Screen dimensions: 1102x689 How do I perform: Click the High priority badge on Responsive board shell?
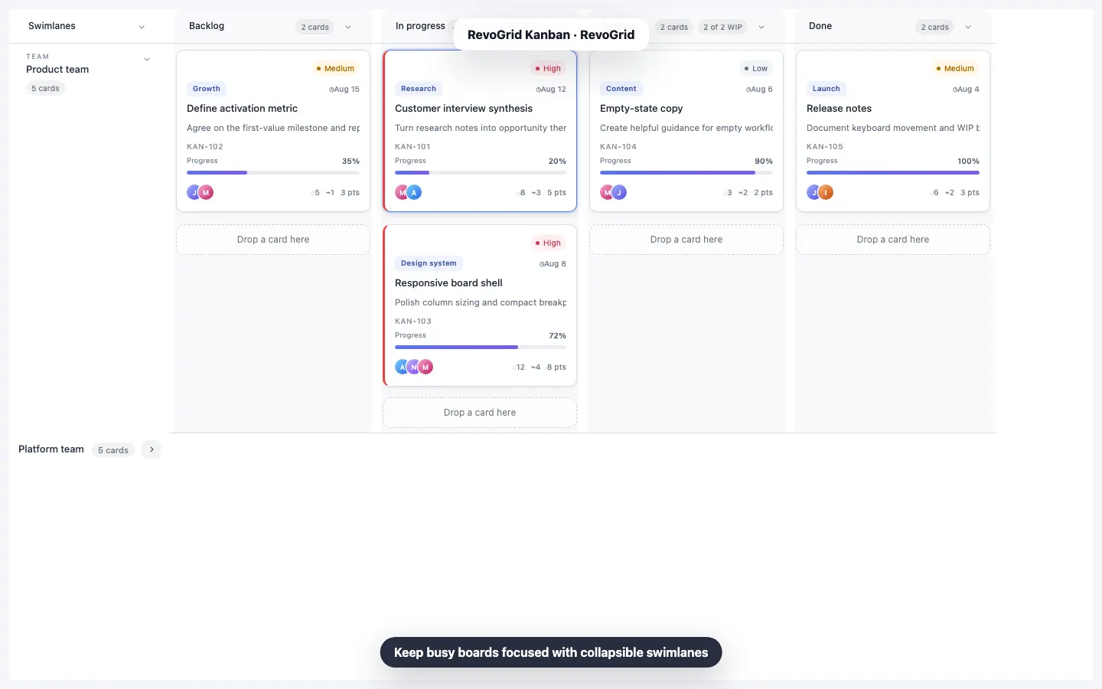548,243
